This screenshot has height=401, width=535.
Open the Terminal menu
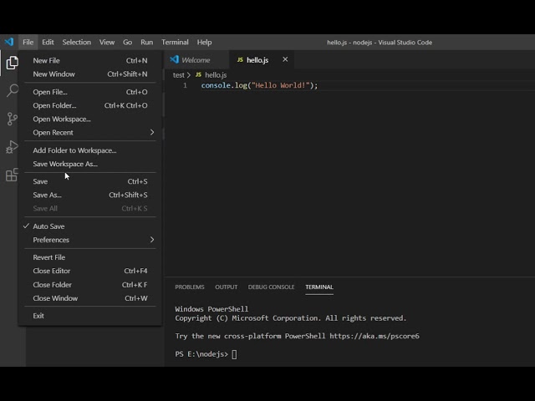[175, 42]
